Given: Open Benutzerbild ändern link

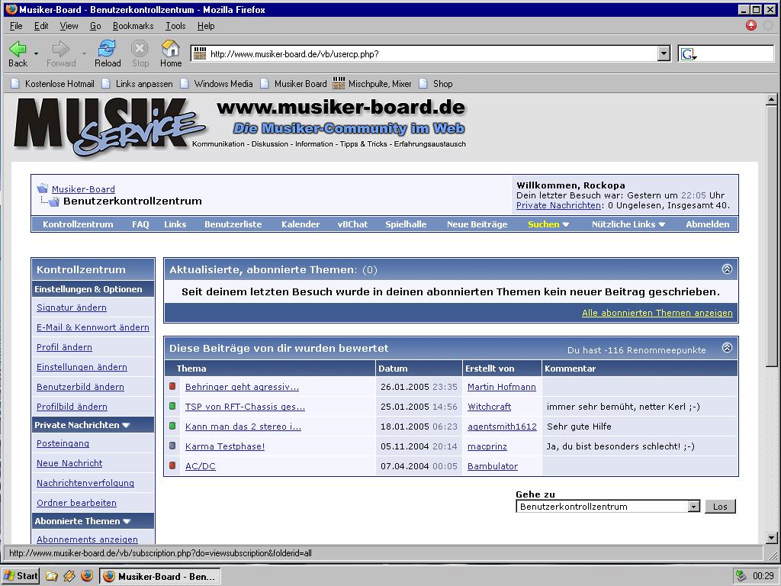Looking at the screenshot, I should [80, 387].
